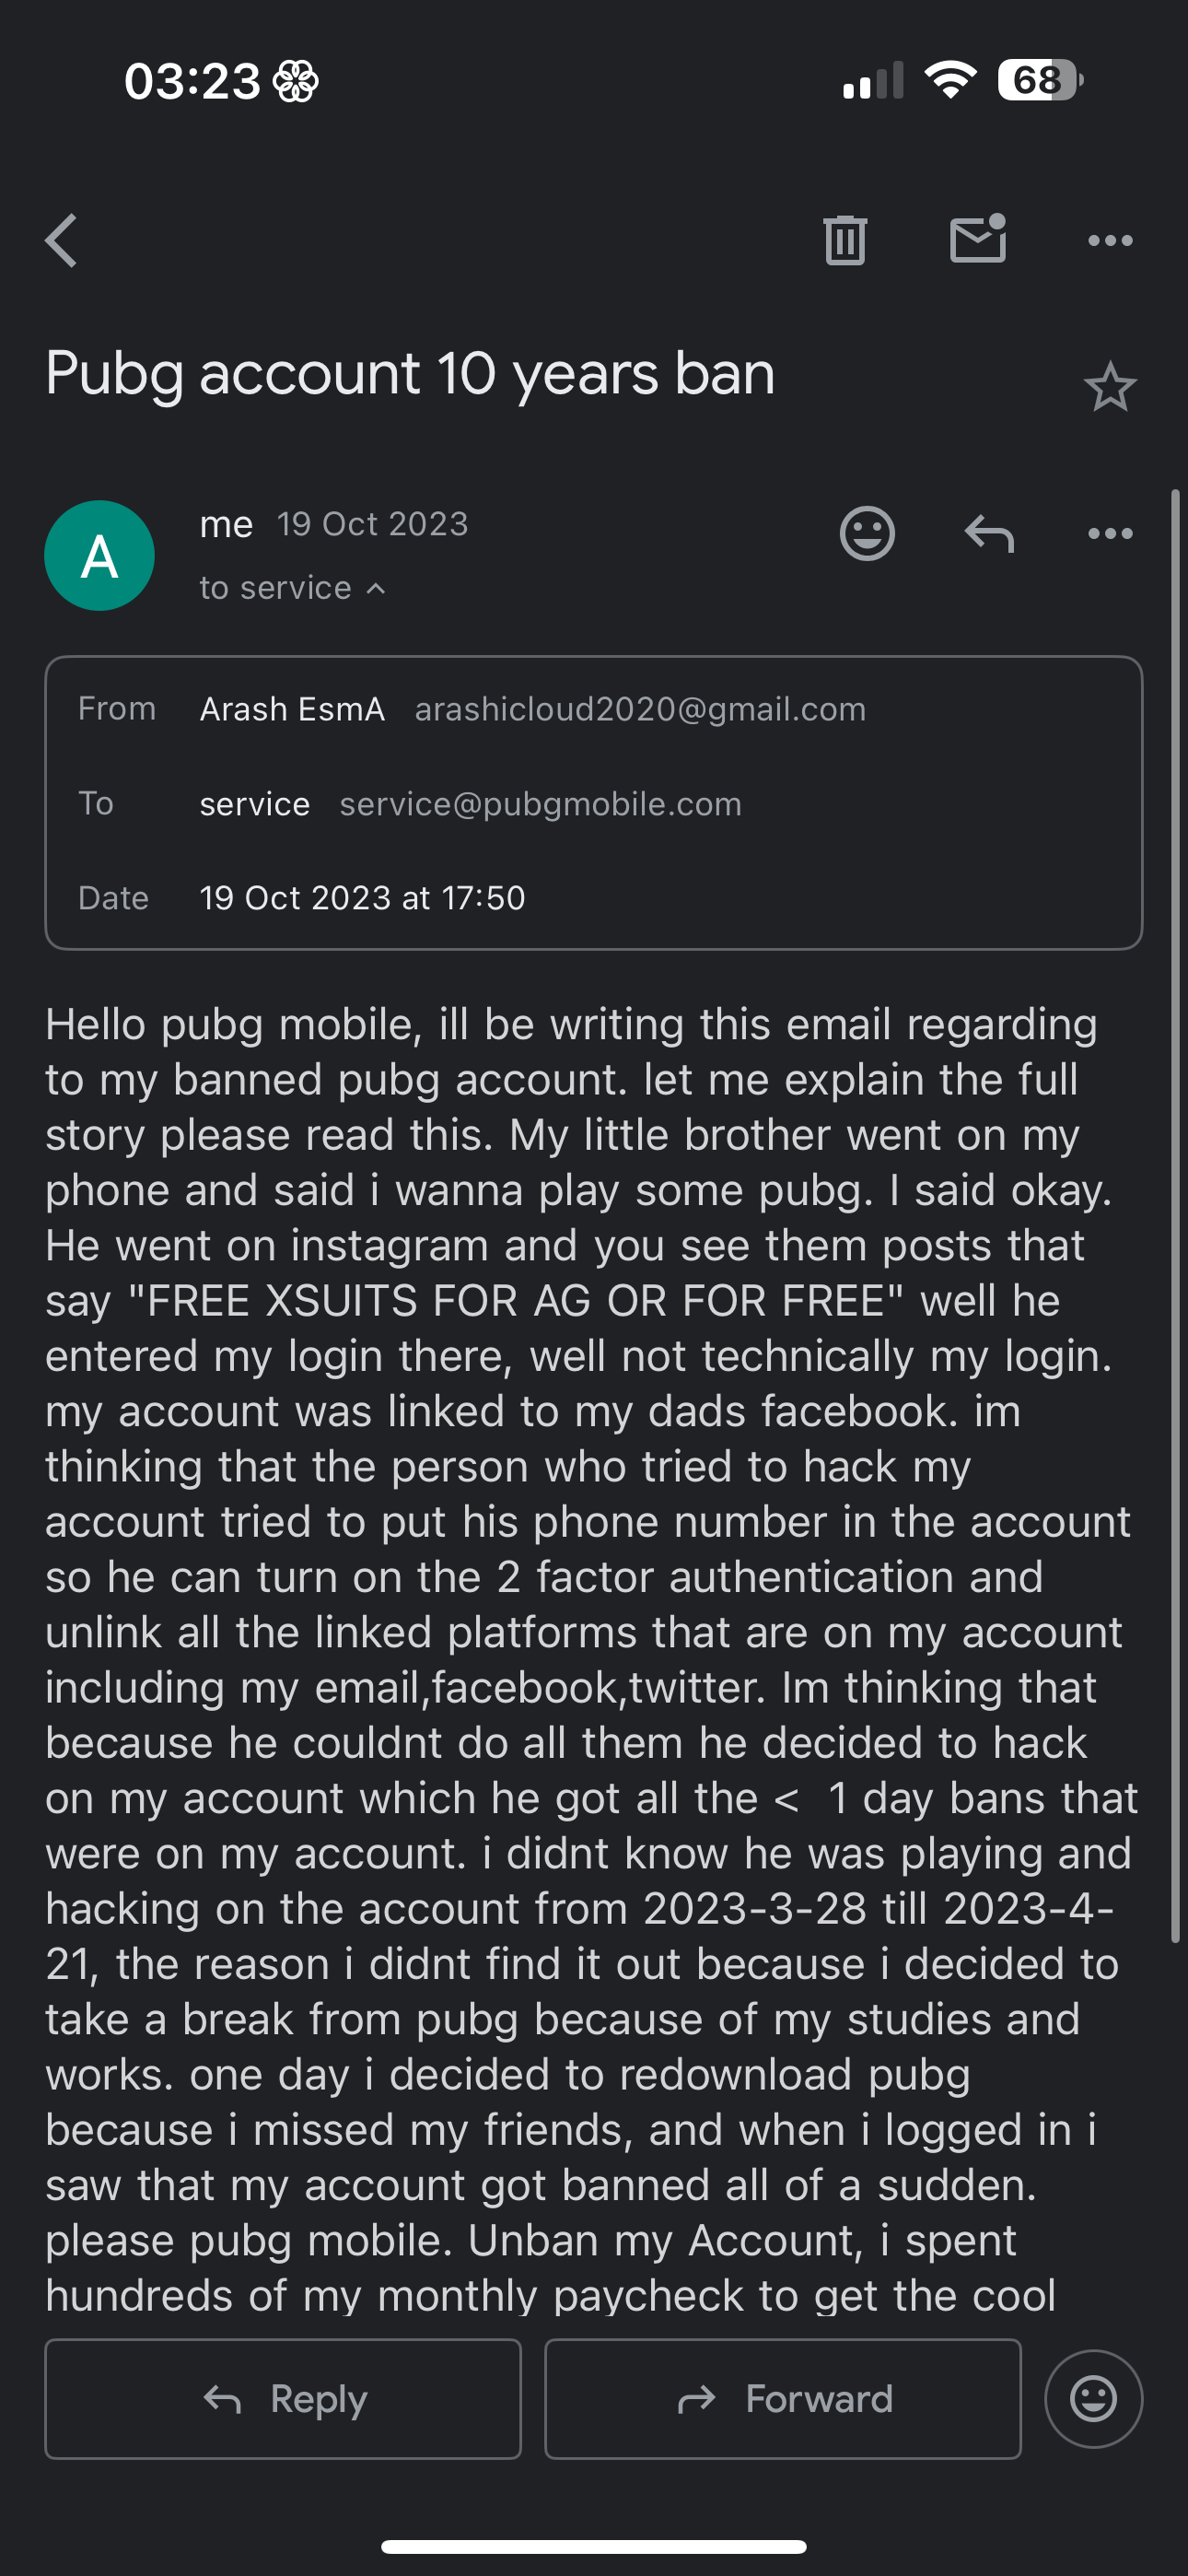
Task: Tap the back arrow to return to inbox
Action: click(x=62, y=241)
